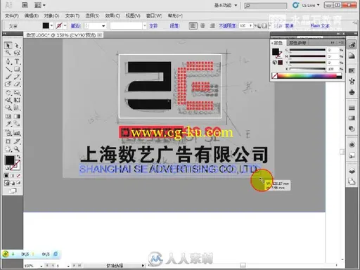This screenshot has height=270, width=360.
Task: Open the Color panel flyout menu
Action: tap(341, 42)
